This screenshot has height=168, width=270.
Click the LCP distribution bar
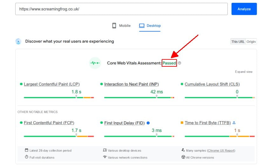[x=59, y=97]
